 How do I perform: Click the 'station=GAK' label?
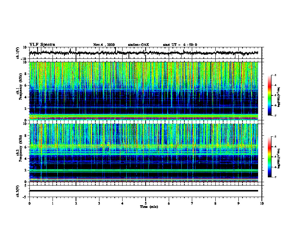(x=139, y=45)
